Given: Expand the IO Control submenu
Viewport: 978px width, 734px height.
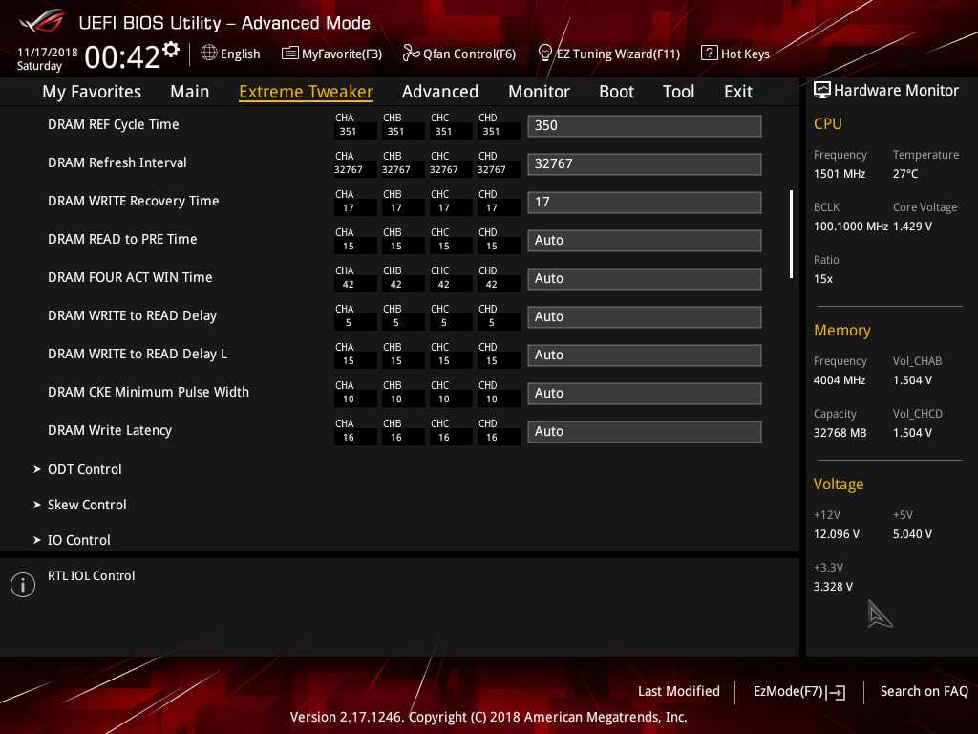Looking at the screenshot, I should [78, 540].
